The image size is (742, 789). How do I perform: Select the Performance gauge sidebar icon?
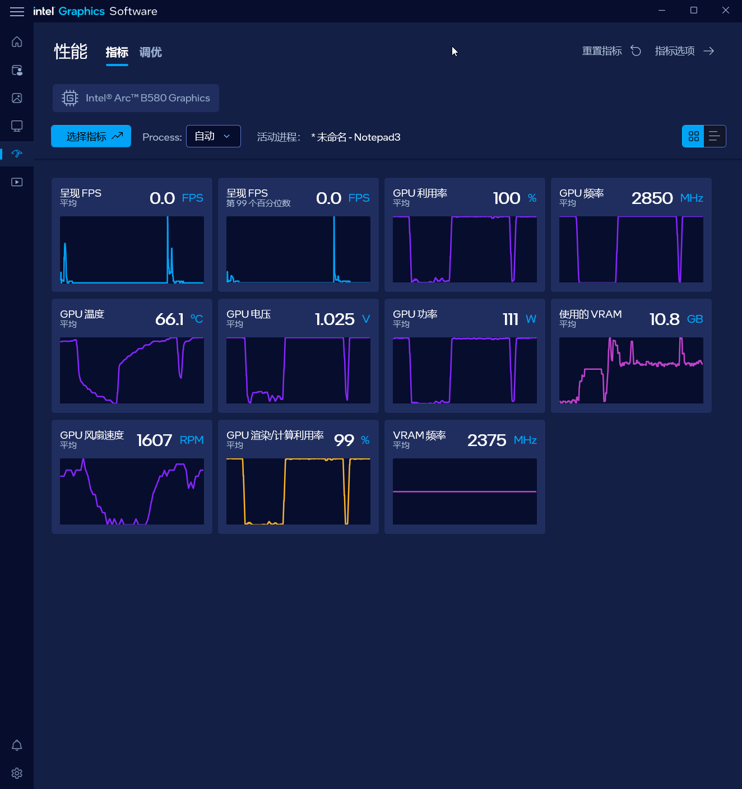17,154
